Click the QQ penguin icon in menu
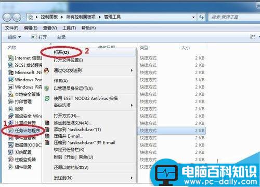This screenshot has height=187, width=260. pos(46,70)
